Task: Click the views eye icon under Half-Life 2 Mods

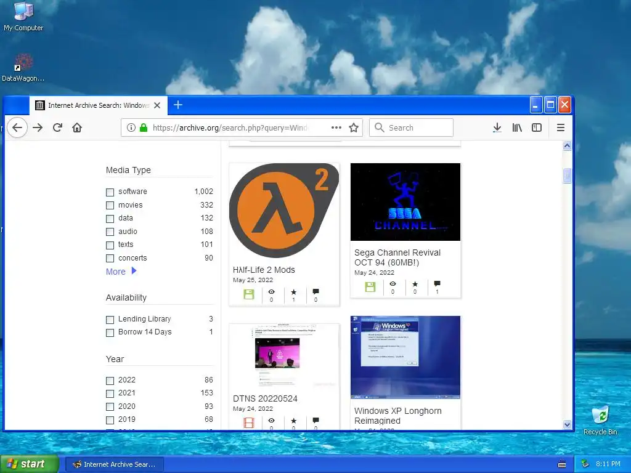Action: [271, 292]
